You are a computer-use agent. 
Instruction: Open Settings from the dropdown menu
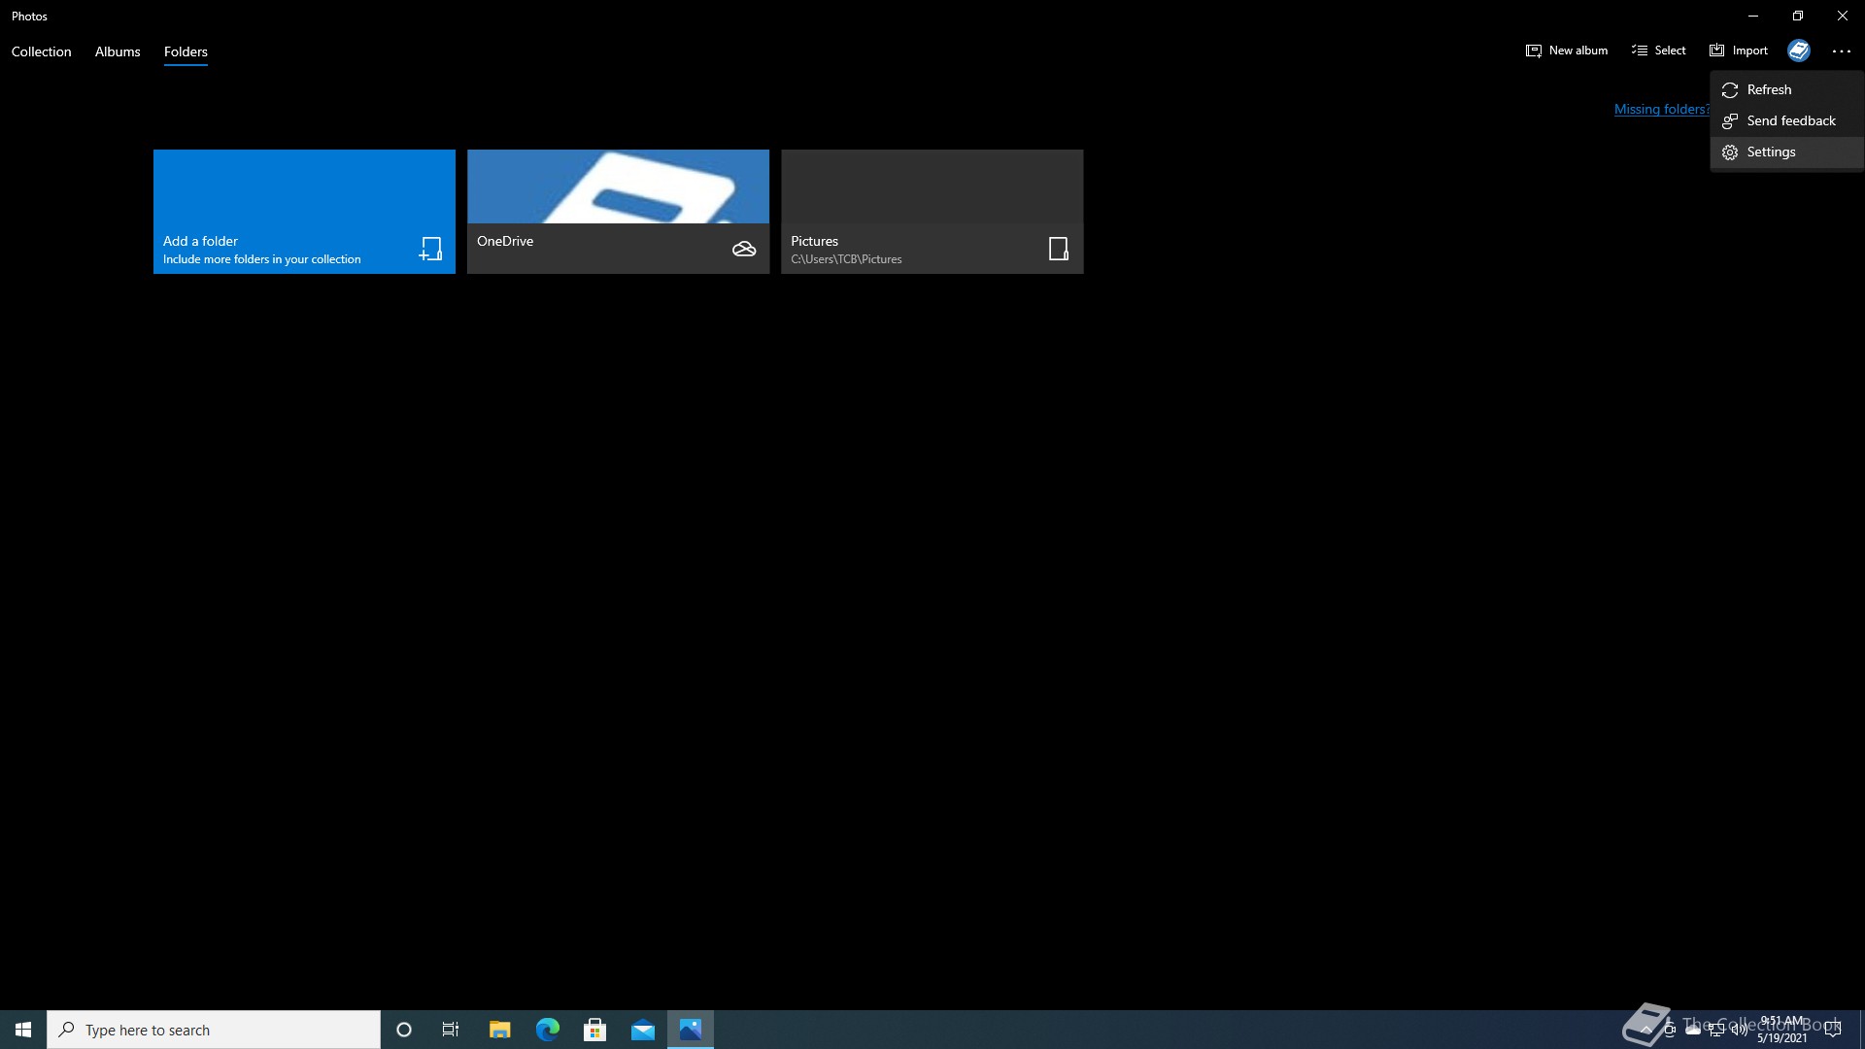click(1771, 152)
